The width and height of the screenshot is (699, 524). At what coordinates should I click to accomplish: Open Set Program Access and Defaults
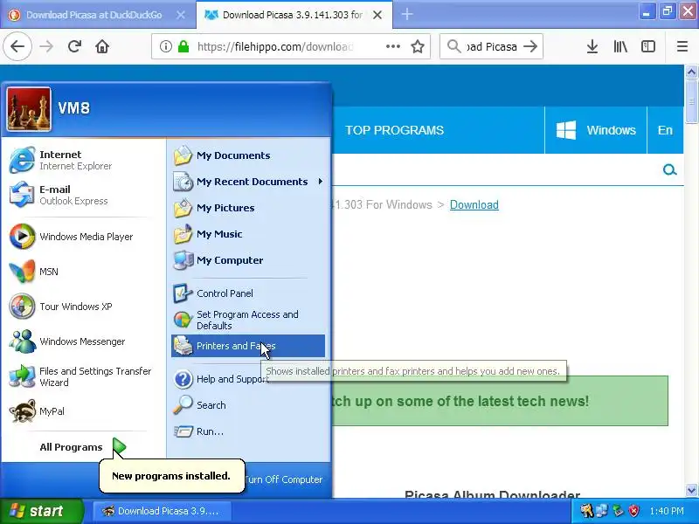[x=248, y=320]
